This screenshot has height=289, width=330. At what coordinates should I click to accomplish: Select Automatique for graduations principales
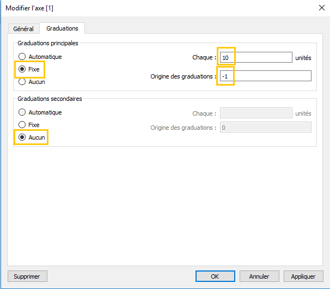[x=40, y=57]
